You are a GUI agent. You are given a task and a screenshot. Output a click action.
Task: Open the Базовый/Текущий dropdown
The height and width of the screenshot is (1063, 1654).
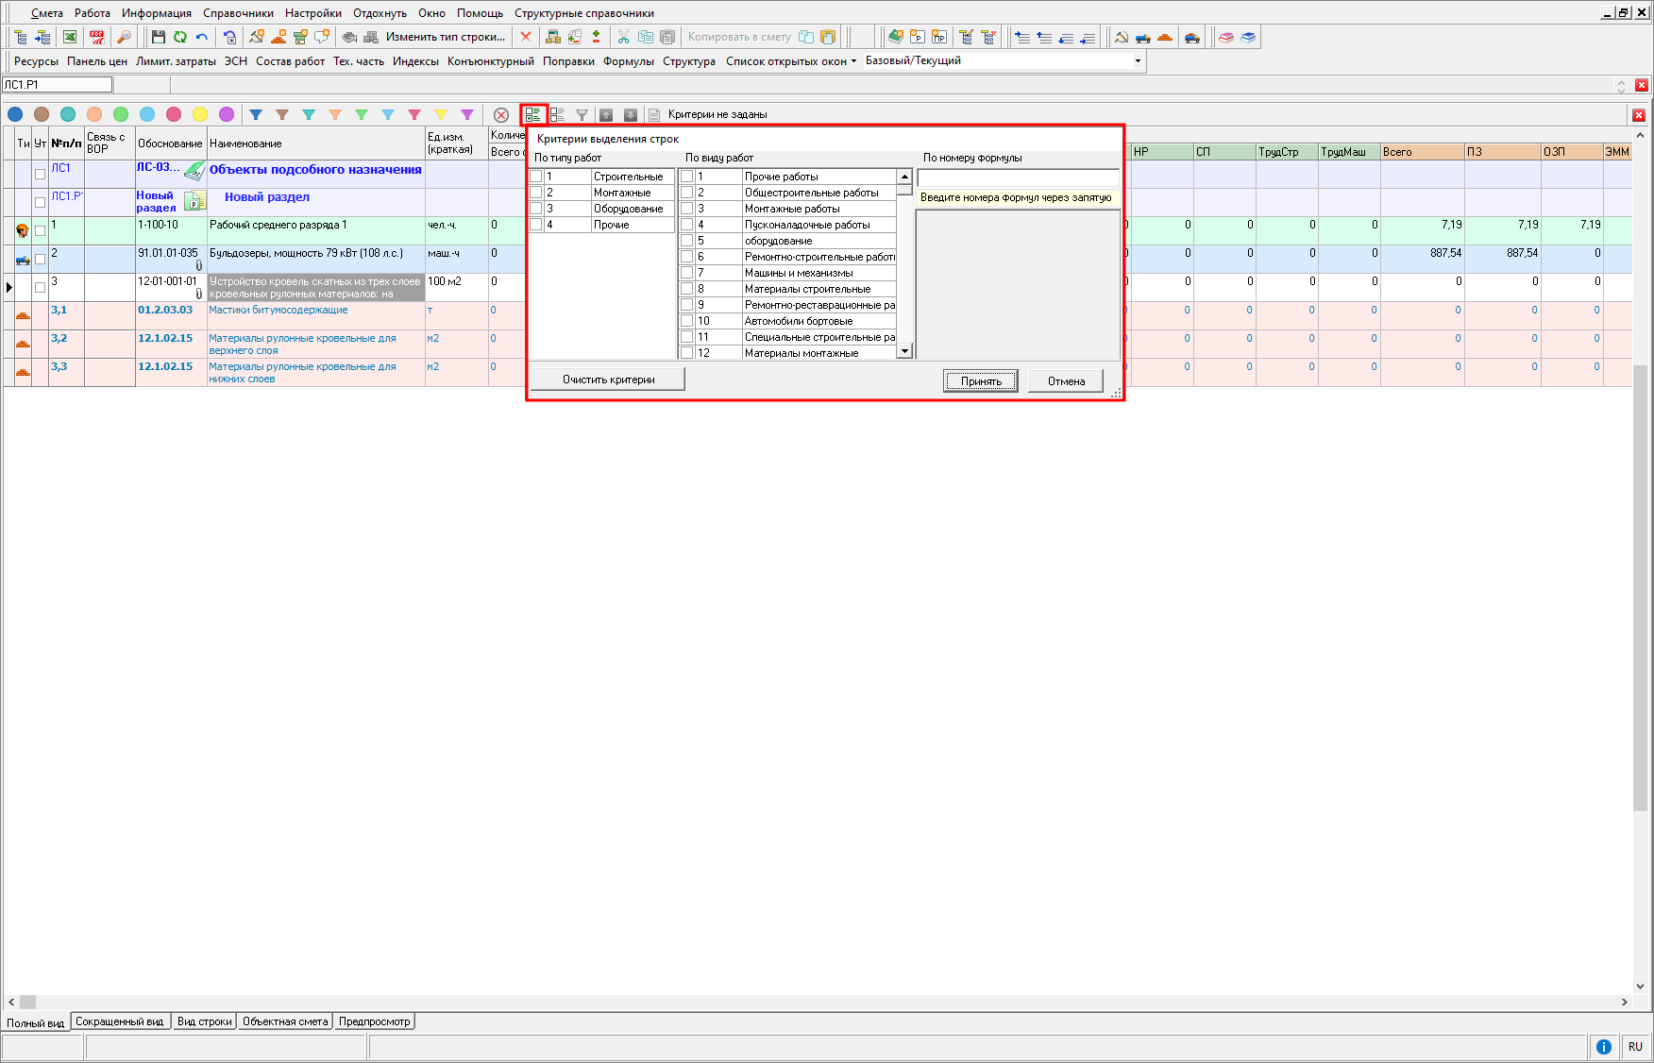1137,60
